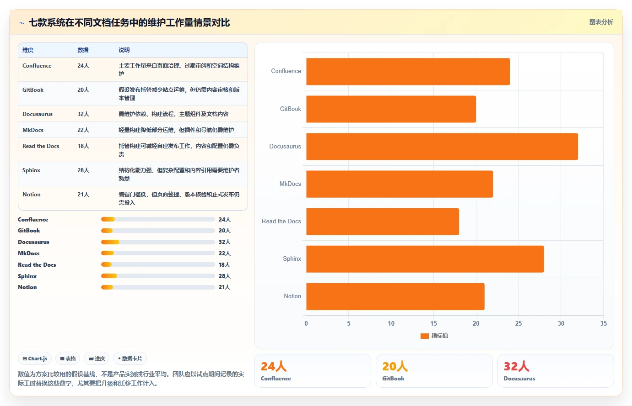Click the Docusaurus progress bar showing 32人
Image resolution: width=632 pixels, height=406 pixels.
point(158,242)
